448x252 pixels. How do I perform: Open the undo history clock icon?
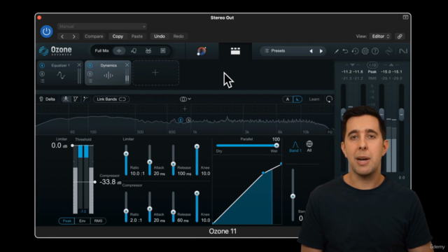point(355,51)
